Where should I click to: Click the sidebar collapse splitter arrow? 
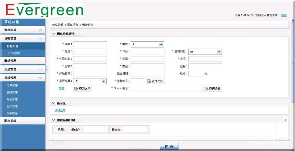[46, 70]
